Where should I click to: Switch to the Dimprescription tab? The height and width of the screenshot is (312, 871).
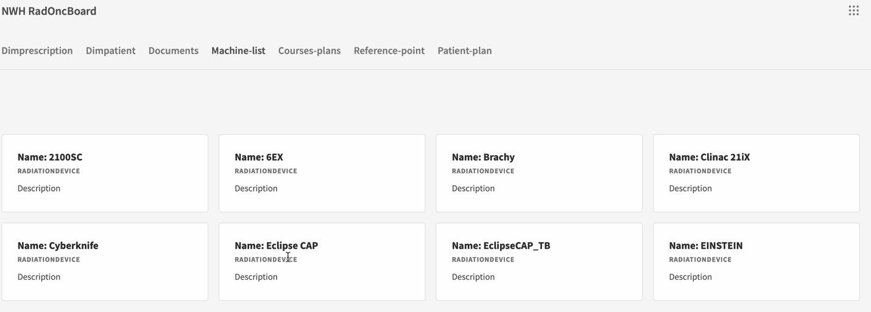(37, 50)
